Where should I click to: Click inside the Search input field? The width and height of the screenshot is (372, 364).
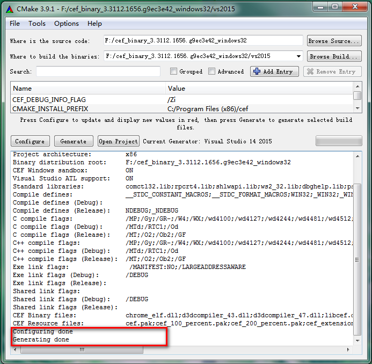98,71
